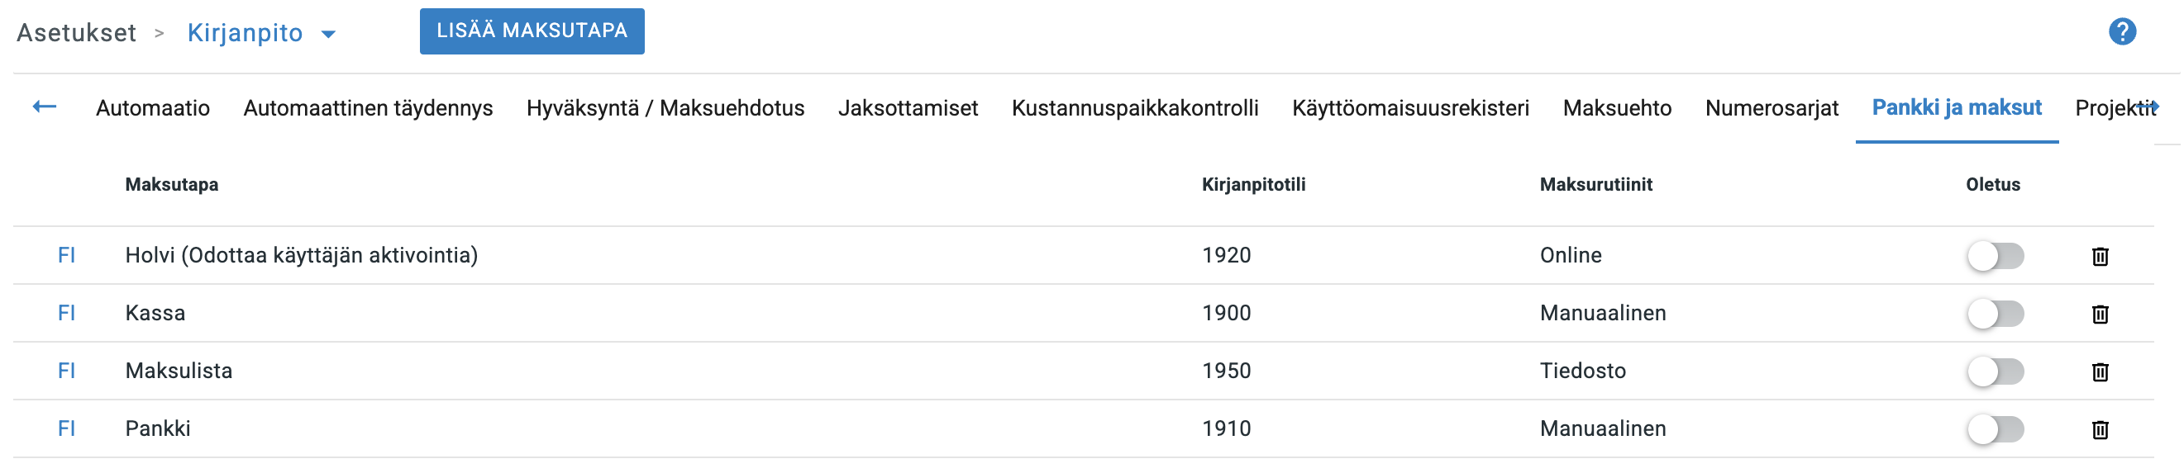The width and height of the screenshot is (2184, 459).
Task: Click the blue help question mark icon
Action: (x=2121, y=32)
